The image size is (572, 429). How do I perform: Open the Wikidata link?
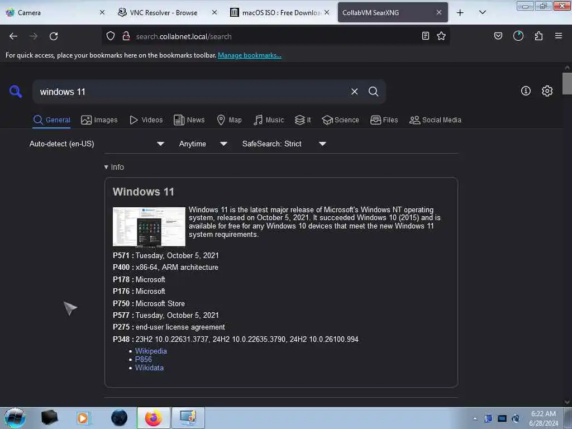(149, 368)
